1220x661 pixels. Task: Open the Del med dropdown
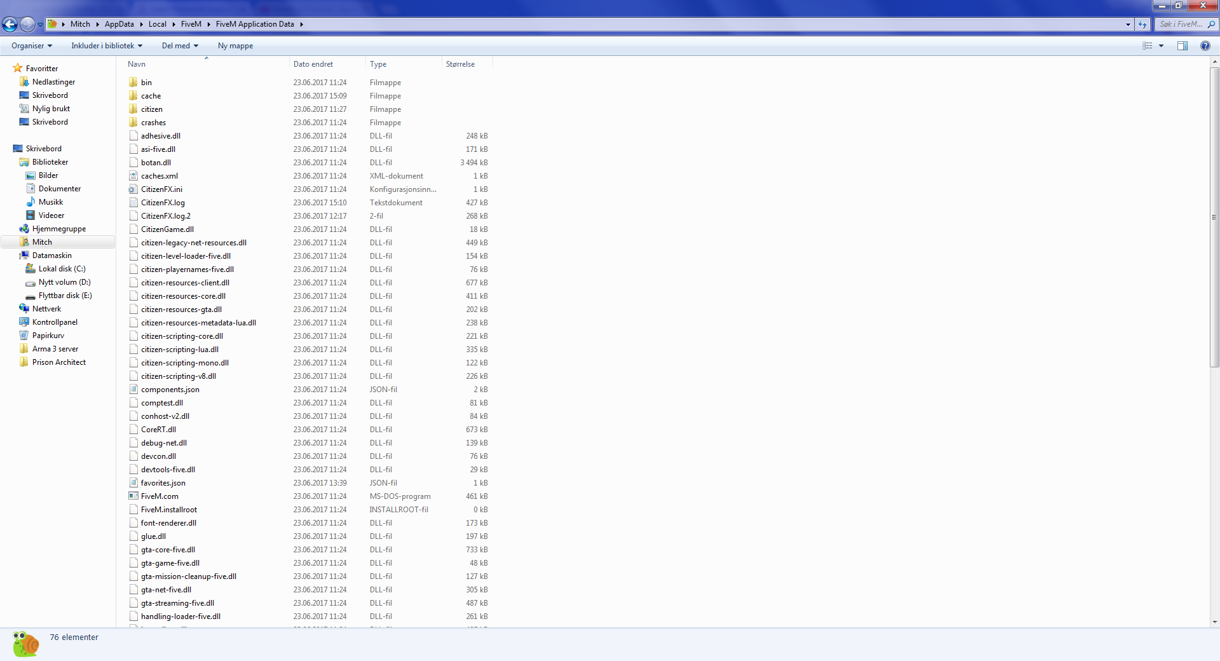point(180,46)
